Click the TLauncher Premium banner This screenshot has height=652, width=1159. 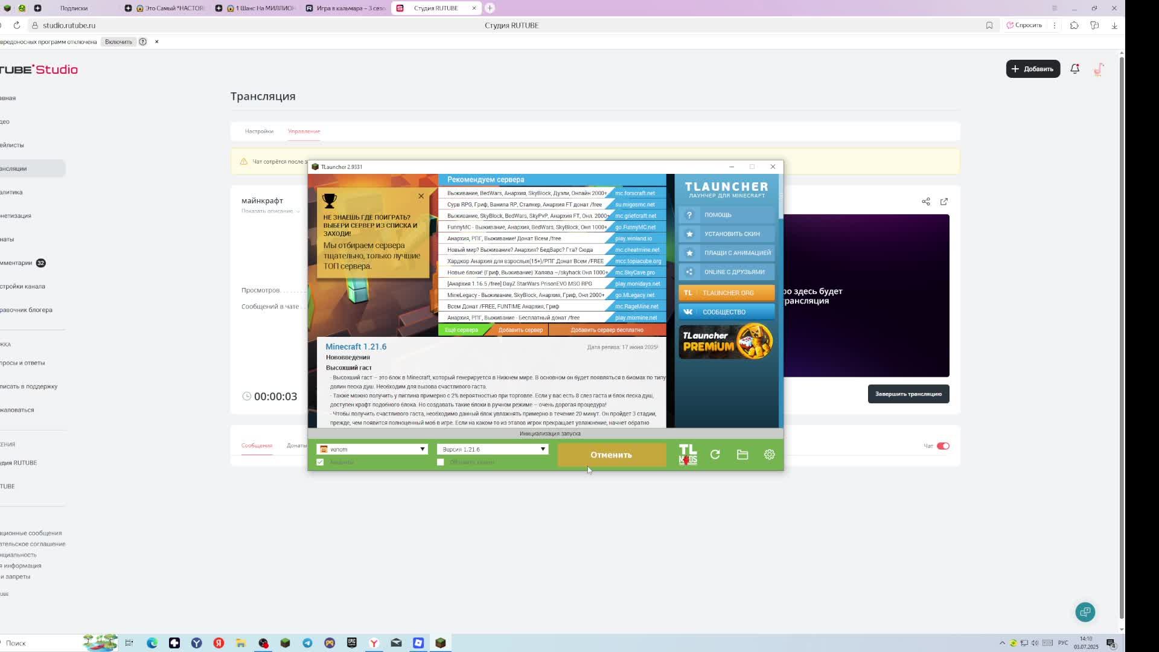tap(726, 342)
